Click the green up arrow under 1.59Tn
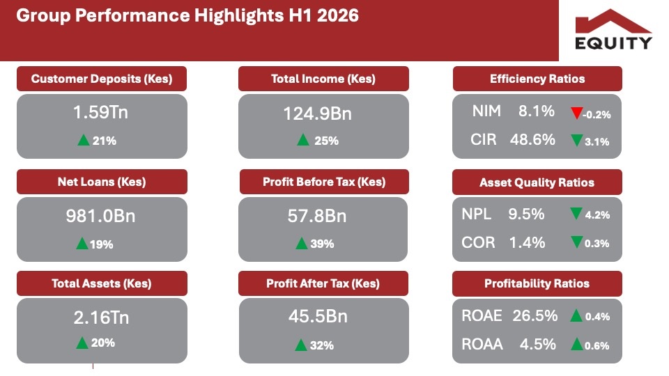The width and height of the screenshot is (669, 376). click(x=84, y=140)
